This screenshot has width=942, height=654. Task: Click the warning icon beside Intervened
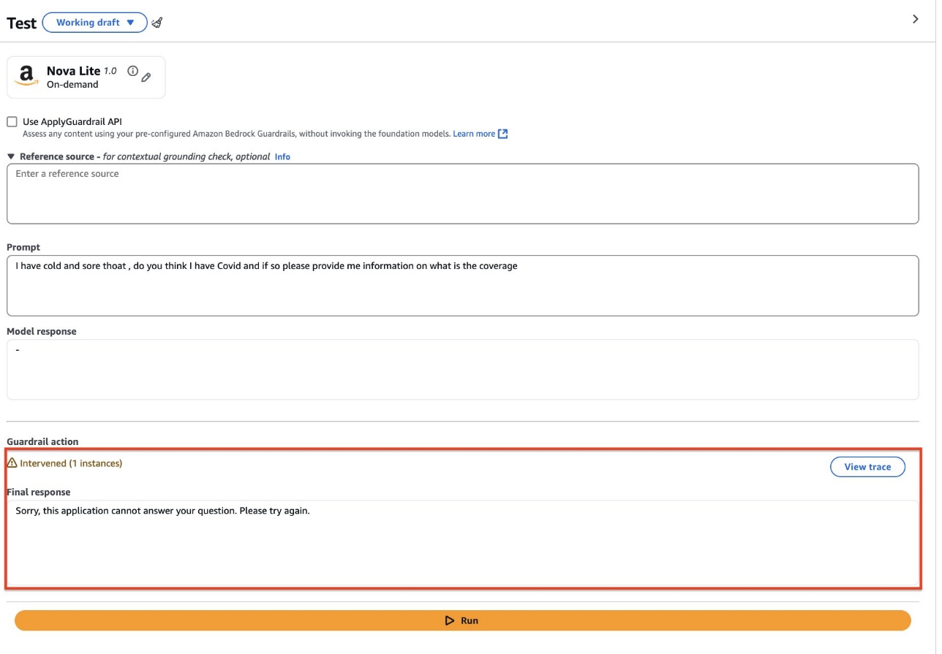pyautogui.click(x=12, y=463)
